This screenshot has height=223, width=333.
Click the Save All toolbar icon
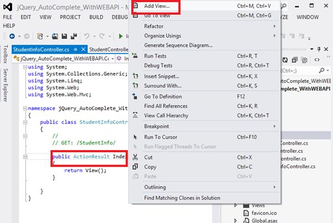(x=74, y=36)
